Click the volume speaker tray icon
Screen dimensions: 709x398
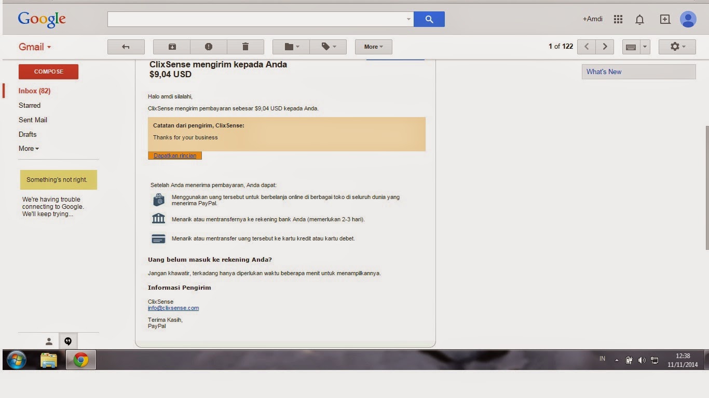click(642, 360)
